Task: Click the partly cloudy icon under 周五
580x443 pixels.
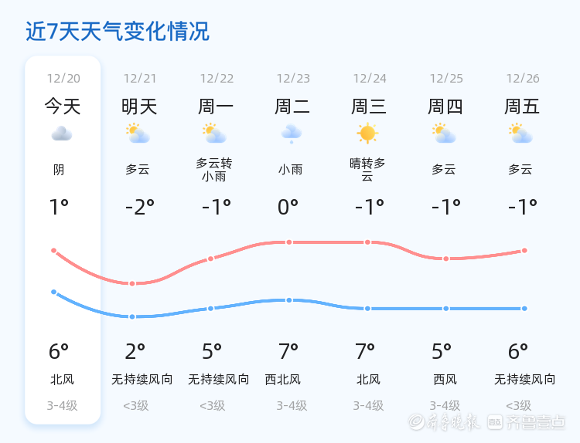Action: pos(520,134)
